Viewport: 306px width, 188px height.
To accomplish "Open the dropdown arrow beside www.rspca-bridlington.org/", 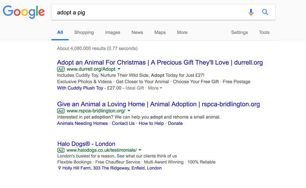I will click(129, 111).
